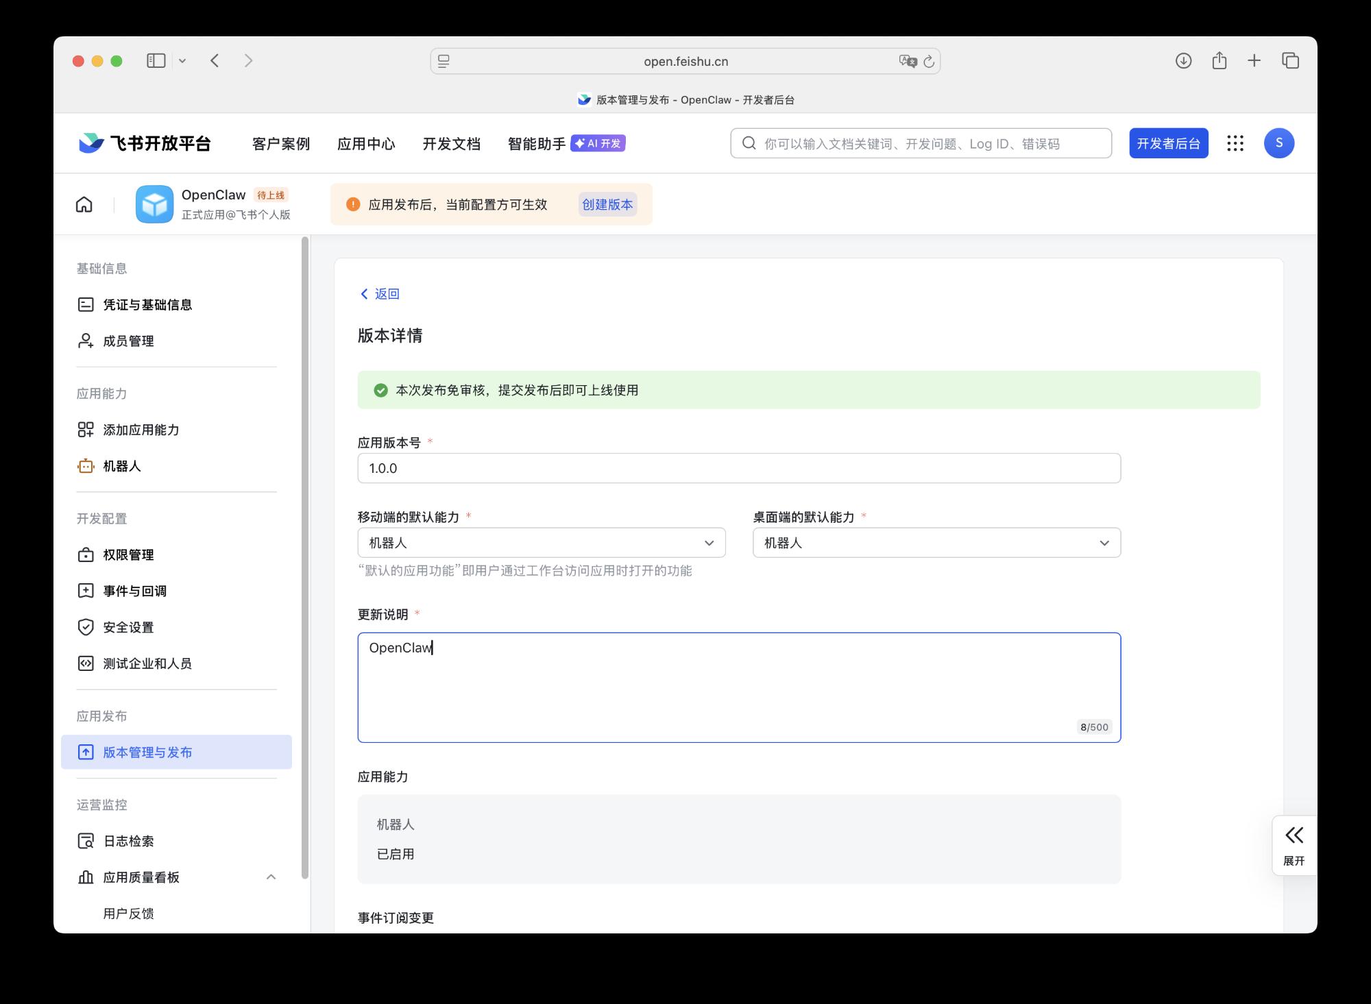Image resolution: width=1371 pixels, height=1004 pixels.
Task: Click the Safari downloads icon
Action: click(x=1183, y=61)
